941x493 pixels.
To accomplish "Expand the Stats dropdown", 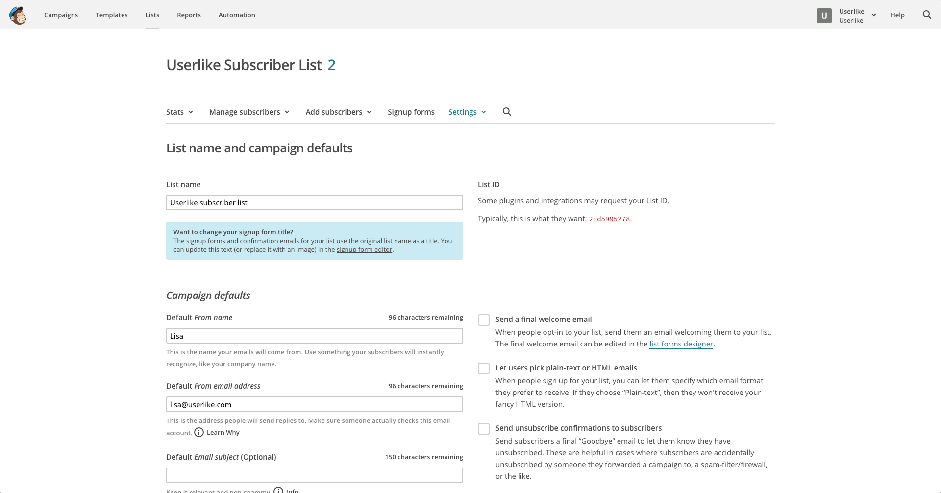I will point(179,112).
